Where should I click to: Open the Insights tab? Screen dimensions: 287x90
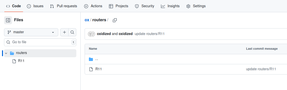pos(170,6)
